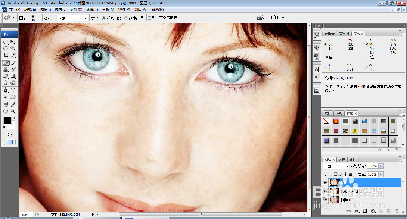Select the Move tool
This screenshot has width=407, height=219.
click(x=13, y=42)
